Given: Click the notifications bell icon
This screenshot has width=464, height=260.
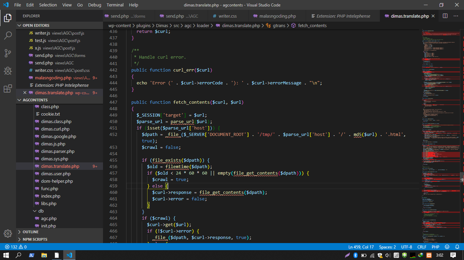Looking at the screenshot, I should [457, 247].
